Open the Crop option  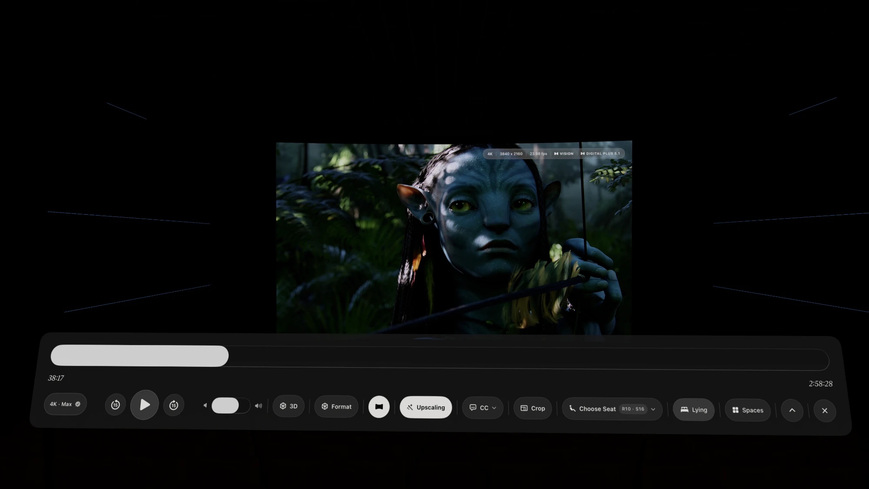click(x=533, y=408)
